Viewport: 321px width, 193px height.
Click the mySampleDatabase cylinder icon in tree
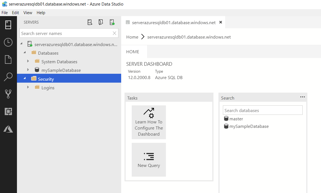37,70
